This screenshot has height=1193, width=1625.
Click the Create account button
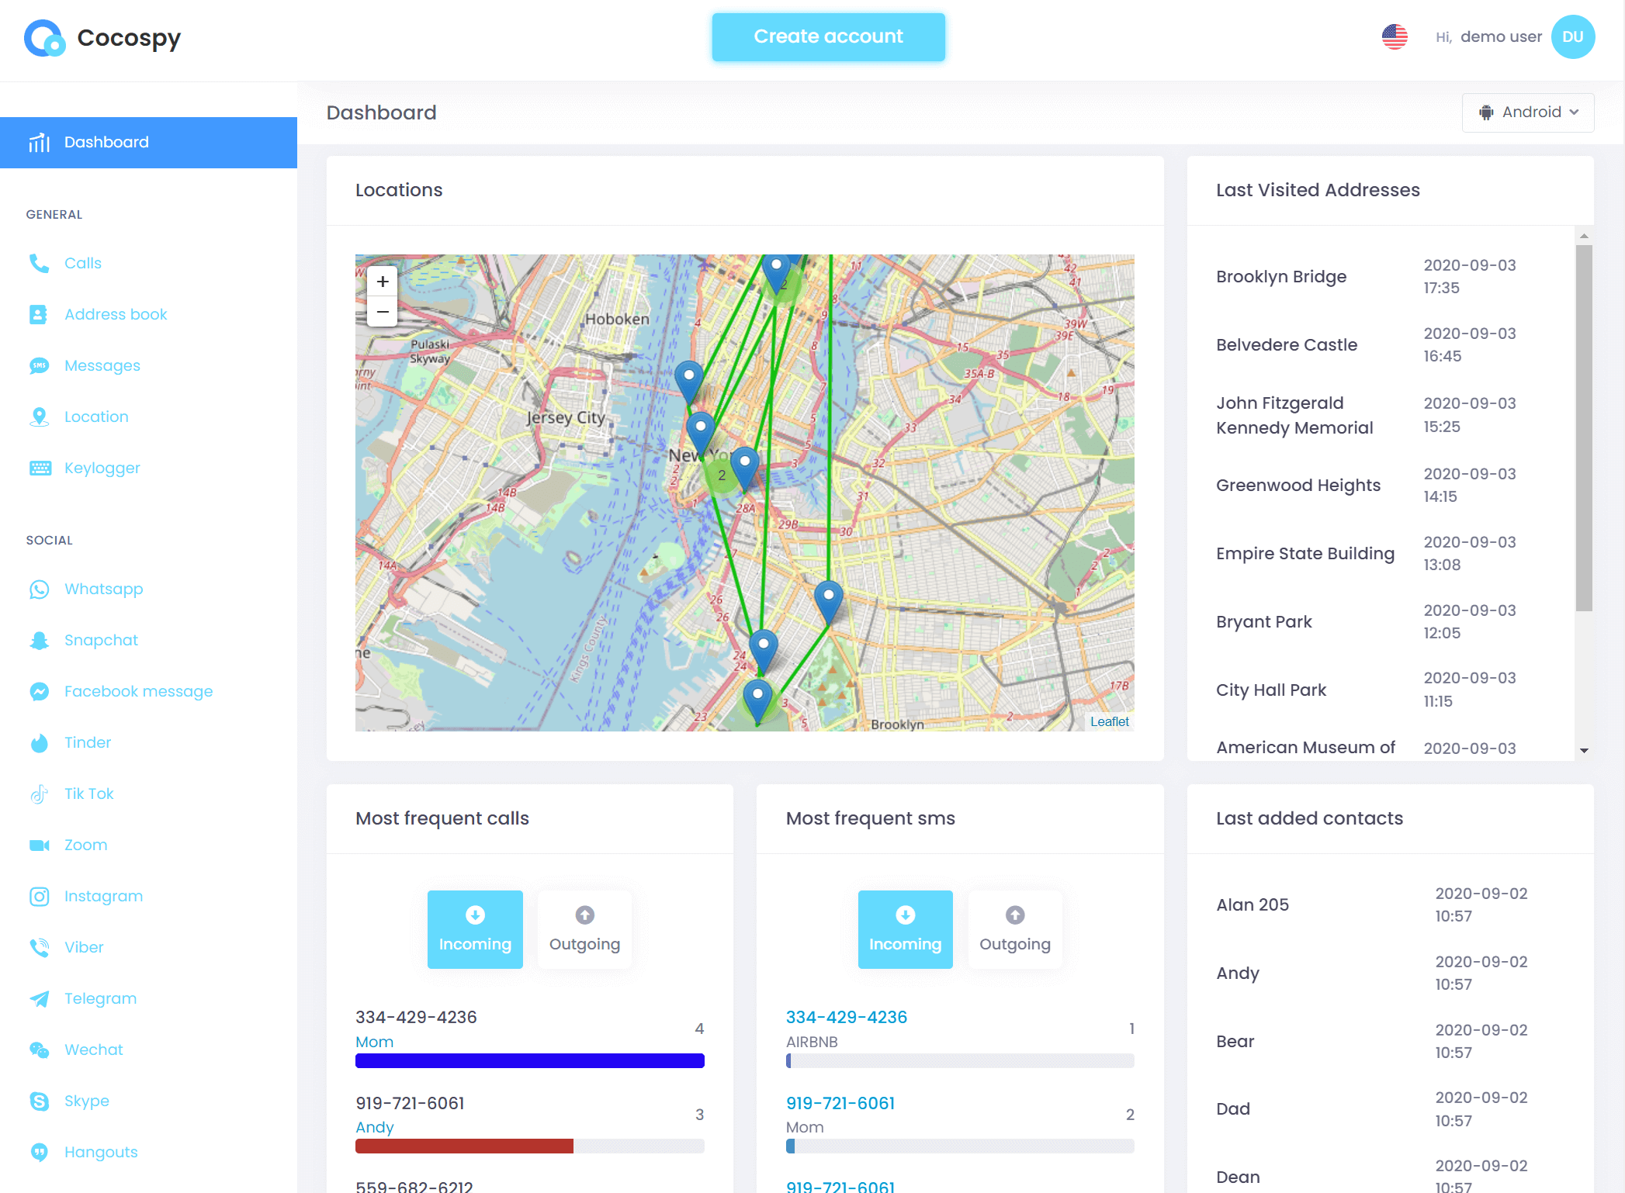pyautogui.click(x=828, y=34)
